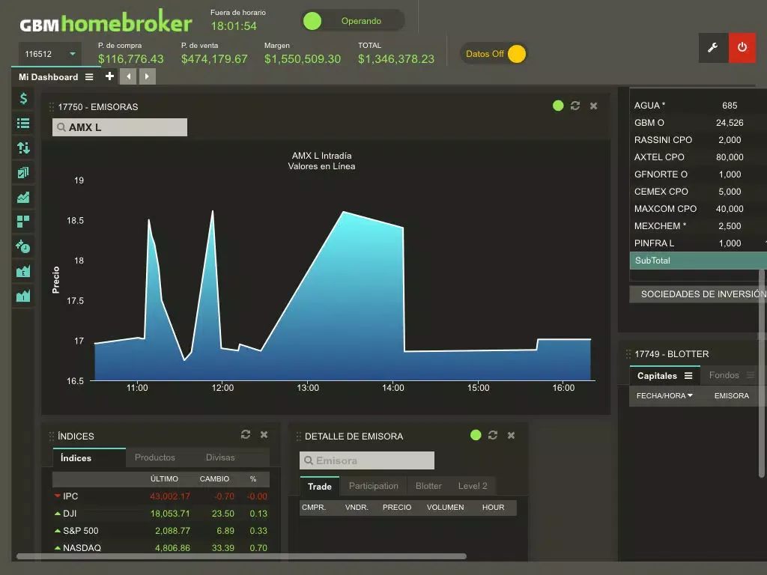767x575 pixels.
Task: Click the ÚLTIMO column header
Action: tap(164, 478)
